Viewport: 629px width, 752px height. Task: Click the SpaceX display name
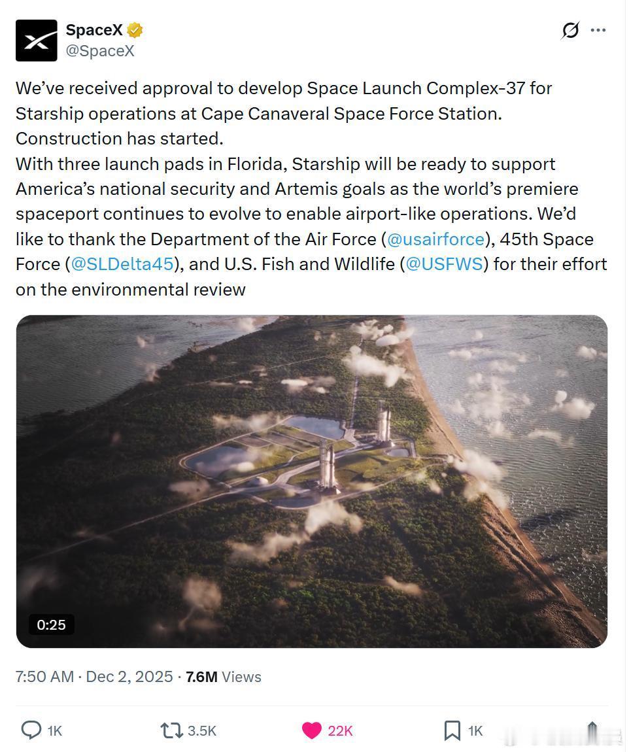point(94,30)
